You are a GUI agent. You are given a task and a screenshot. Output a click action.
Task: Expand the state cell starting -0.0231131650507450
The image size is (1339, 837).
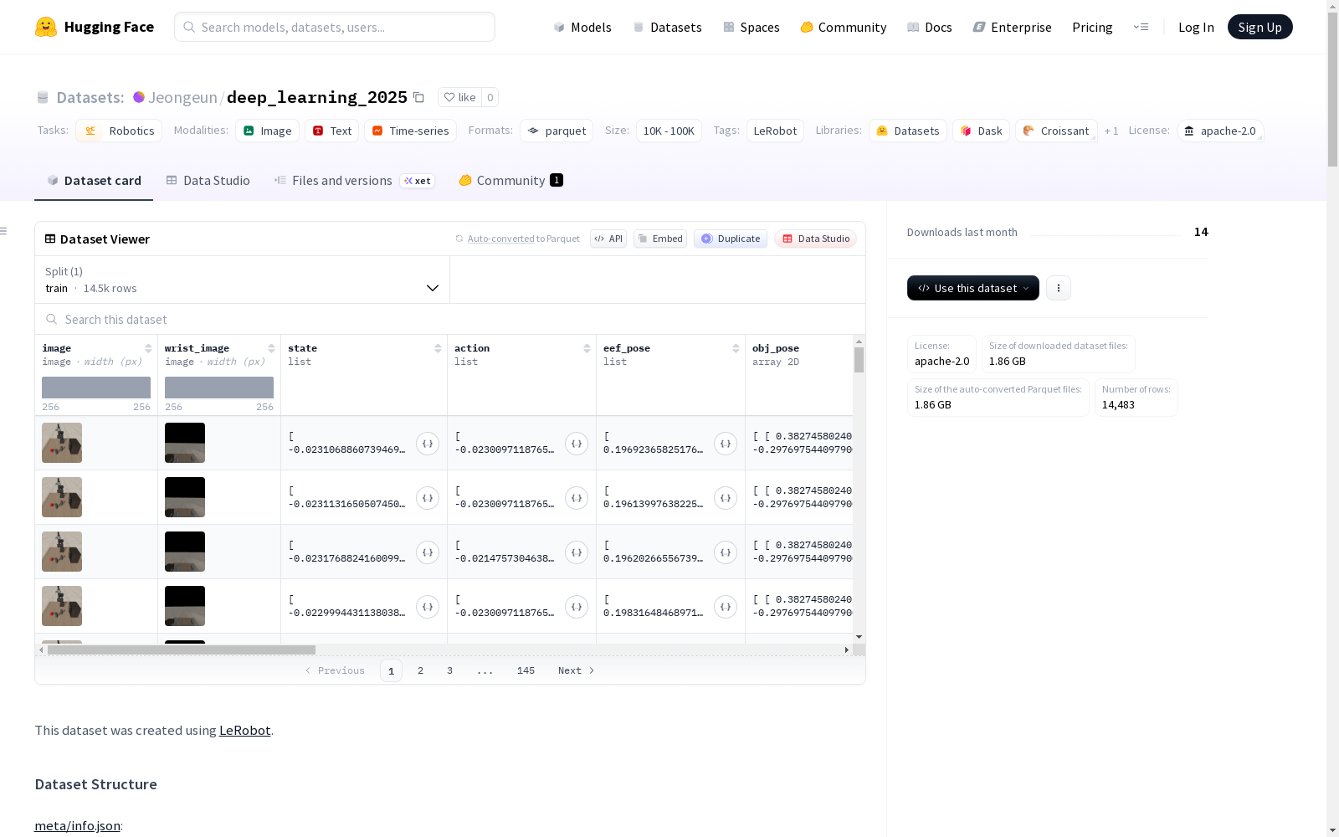(x=428, y=498)
